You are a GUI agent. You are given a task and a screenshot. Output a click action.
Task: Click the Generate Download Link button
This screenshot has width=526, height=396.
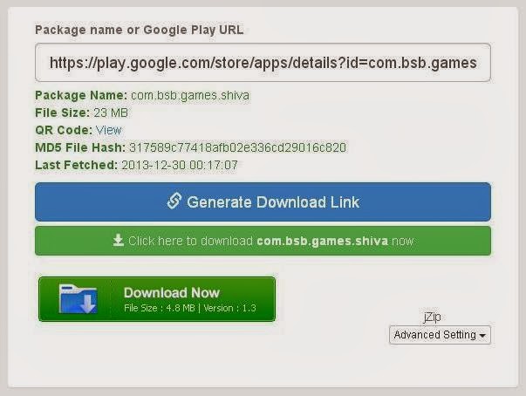click(263, 201)
